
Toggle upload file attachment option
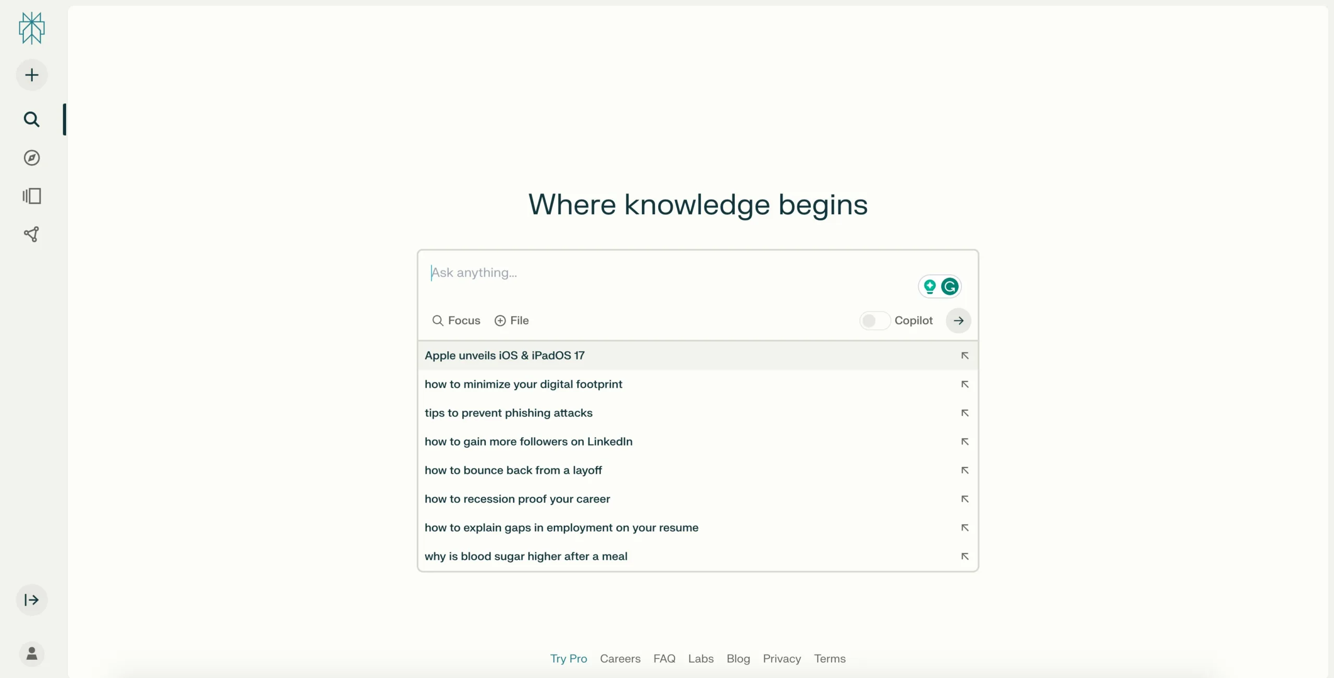coord(510,321)
